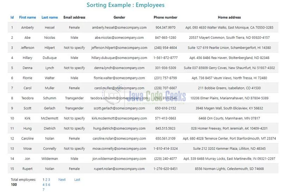Select first name Rupert

(x=27, y=169)
